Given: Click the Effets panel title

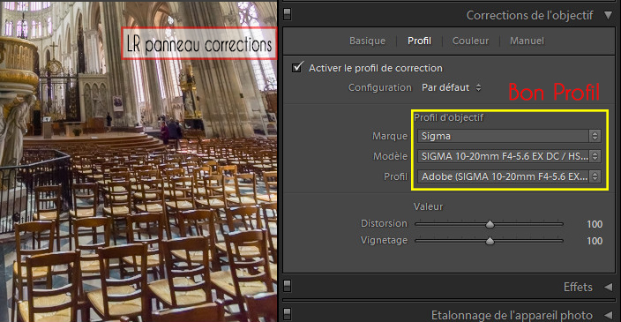Looking at the screenshot, I should tap(578, 287).
